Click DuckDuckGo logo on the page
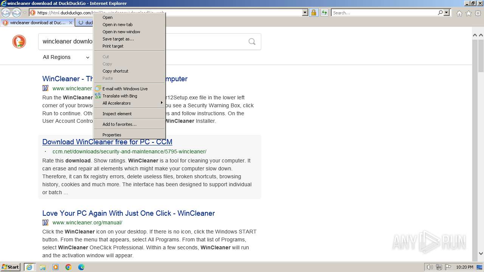 [x=19, y=42]
